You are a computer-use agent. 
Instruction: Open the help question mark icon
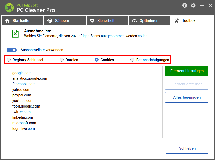[x=184, y=6]
